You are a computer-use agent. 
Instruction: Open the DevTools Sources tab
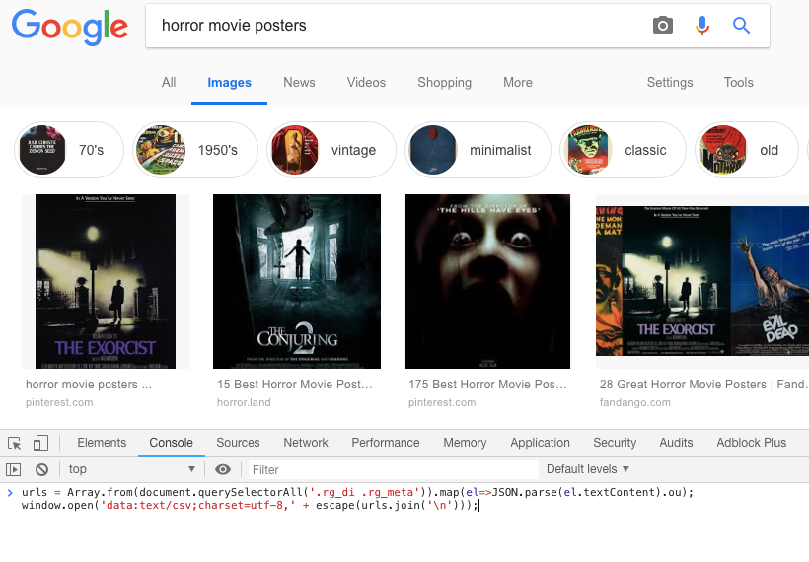(x=238, y=443)
